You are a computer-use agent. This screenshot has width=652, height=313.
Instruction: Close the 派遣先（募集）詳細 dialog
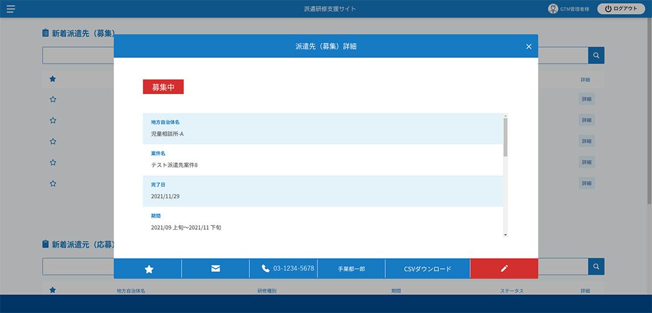pyautogui.click(x=528, y=46)
